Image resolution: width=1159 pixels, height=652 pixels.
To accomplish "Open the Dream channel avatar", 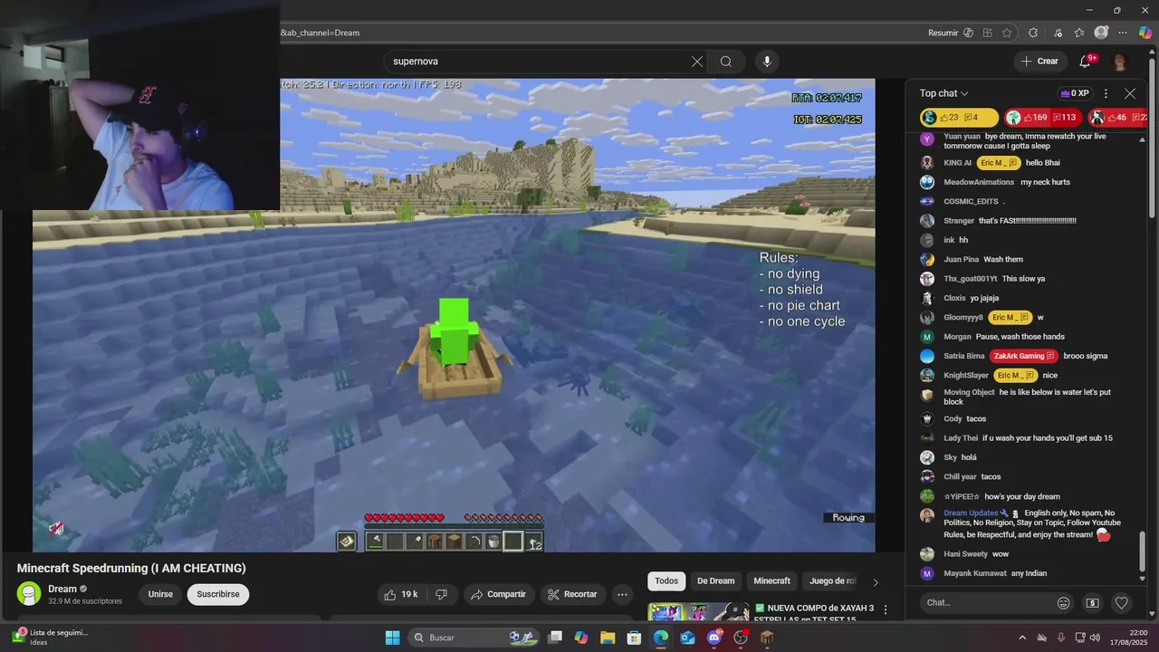I will (x=29, y=594).
